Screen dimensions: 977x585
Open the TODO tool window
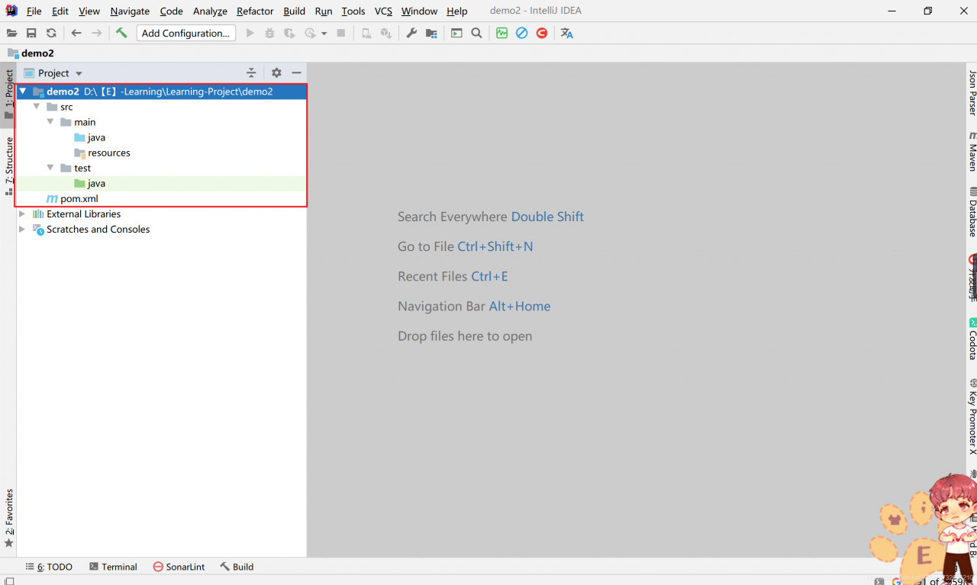click(x=49, y=567)
